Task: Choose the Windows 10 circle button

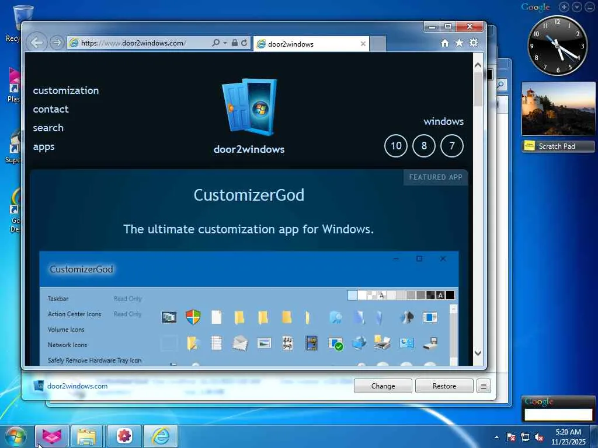Action: pyautogui.click(x=396, y=145)
